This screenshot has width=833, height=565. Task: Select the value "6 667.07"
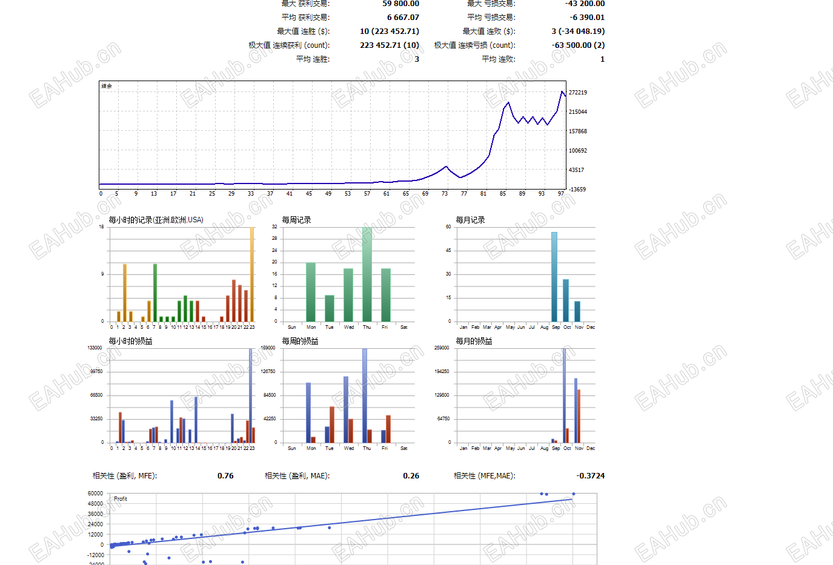pyautogui.click(x=403, y=18)
